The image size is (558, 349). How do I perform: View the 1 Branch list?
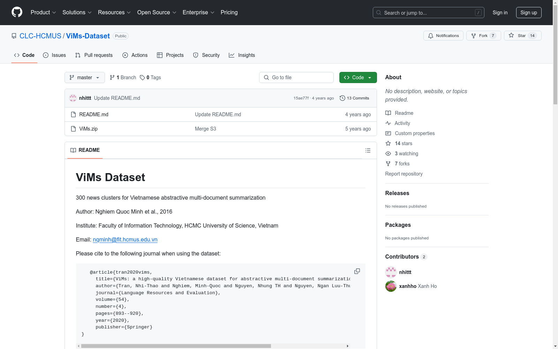[x=123, y=77]
